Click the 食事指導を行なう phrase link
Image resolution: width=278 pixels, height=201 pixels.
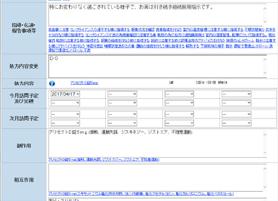click(169, 30)
